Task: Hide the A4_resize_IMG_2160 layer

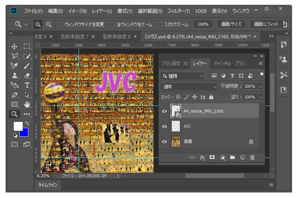Action: [x=164, y=111]
